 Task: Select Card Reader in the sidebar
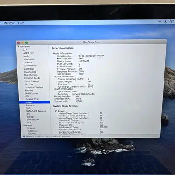(x=30, y=66)
